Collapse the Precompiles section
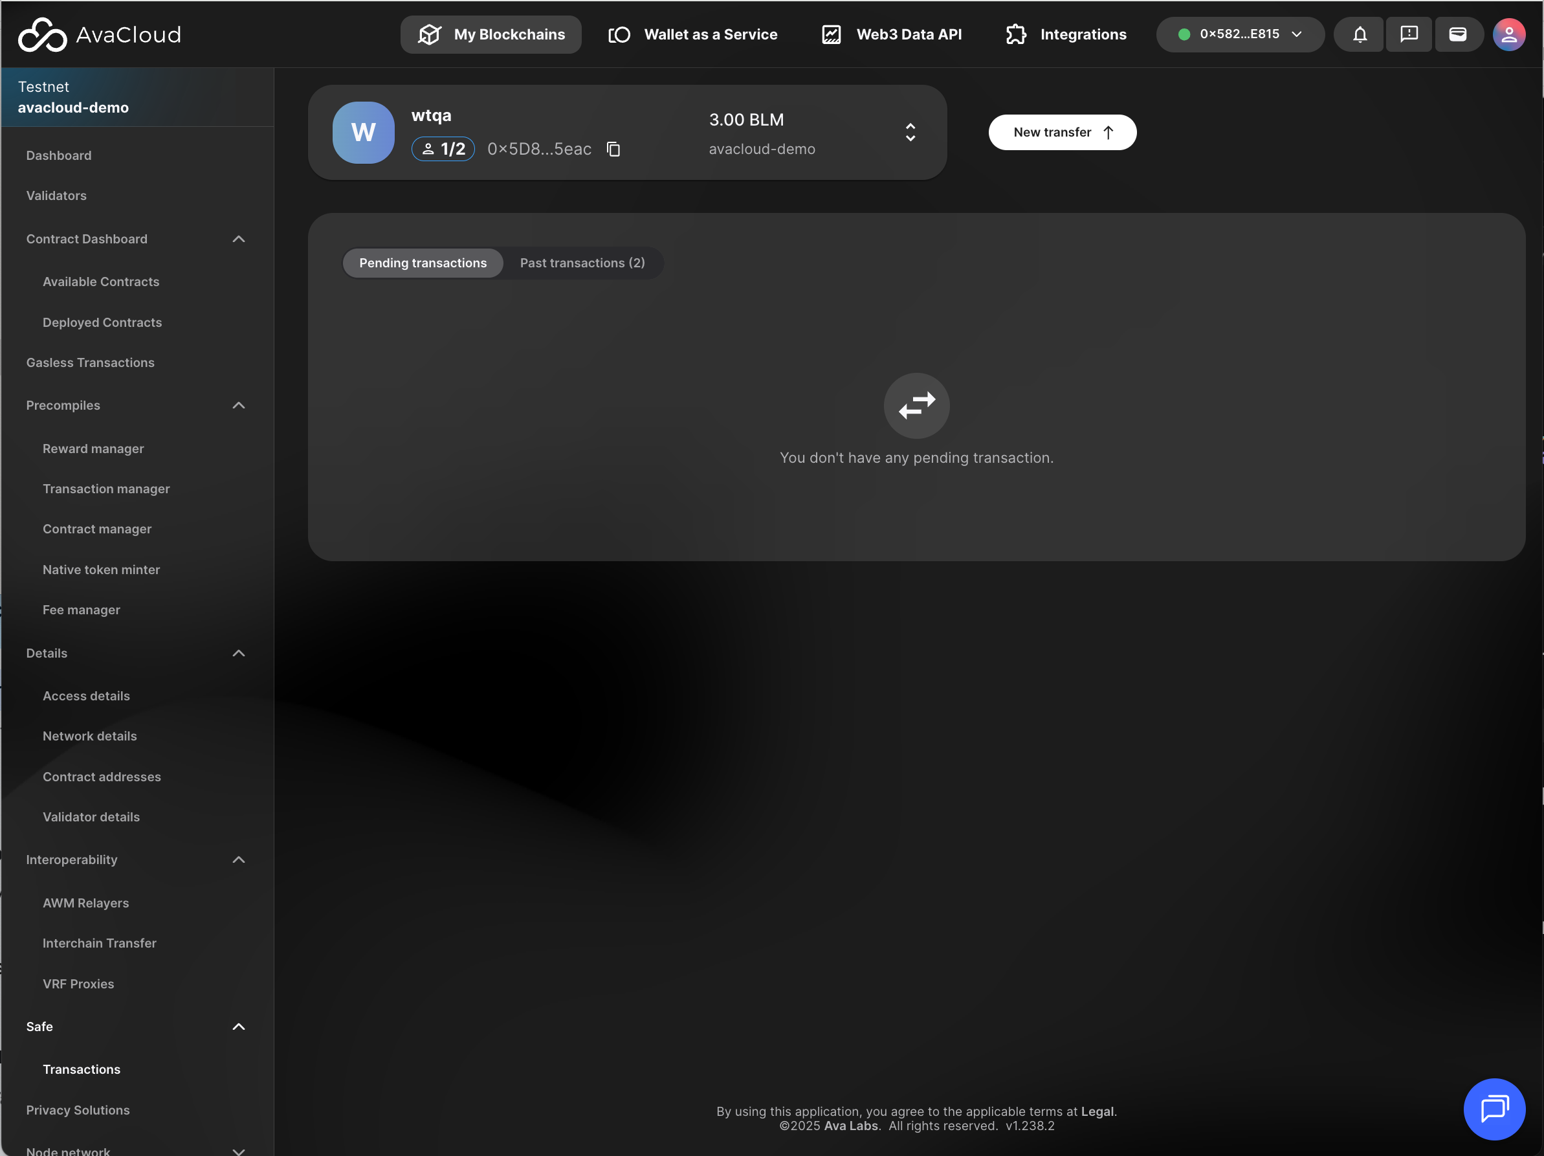1544x1156 pixels. [238, 405]
